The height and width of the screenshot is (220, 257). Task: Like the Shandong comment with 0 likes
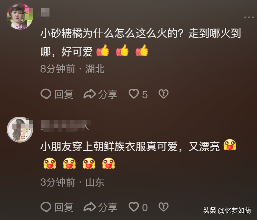(134, 207)
